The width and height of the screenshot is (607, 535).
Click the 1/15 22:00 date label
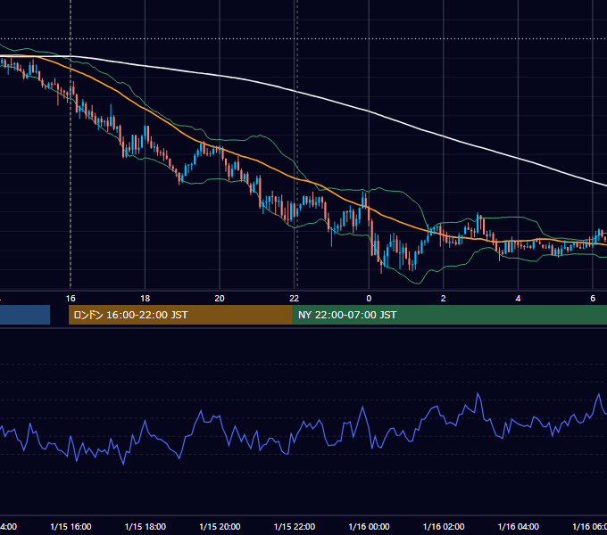coord(295,526)
